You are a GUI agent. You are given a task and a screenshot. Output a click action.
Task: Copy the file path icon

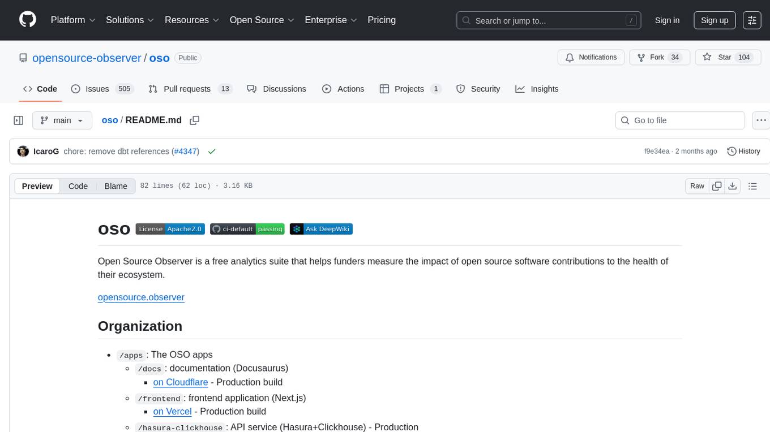(195, 120)
